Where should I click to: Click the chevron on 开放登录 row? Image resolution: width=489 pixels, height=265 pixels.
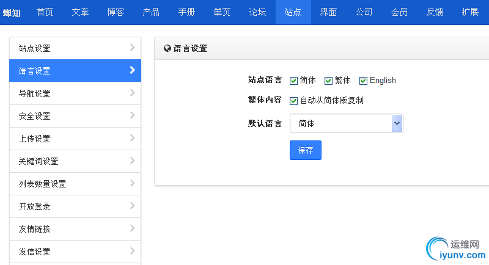[133, 206]
